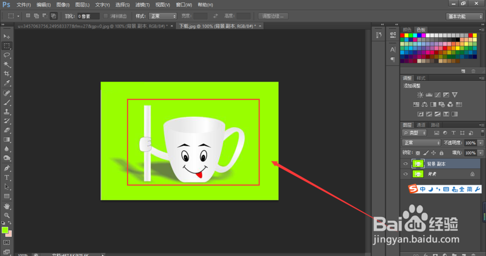Open the History panel icon
Screen dimensions: 486x256
pos(379,35)
